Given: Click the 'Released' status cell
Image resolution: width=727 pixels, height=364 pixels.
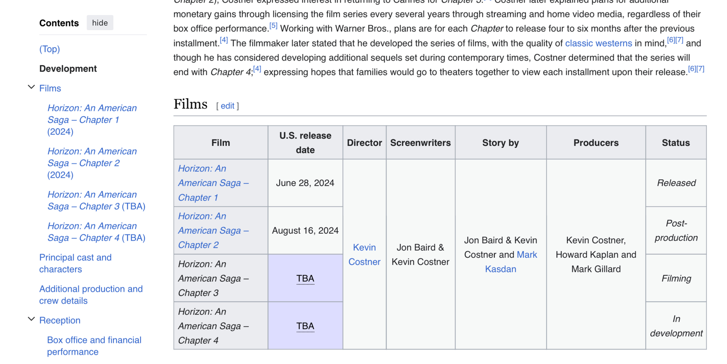Looking at the screenshot, I should [x=676, y=183].
